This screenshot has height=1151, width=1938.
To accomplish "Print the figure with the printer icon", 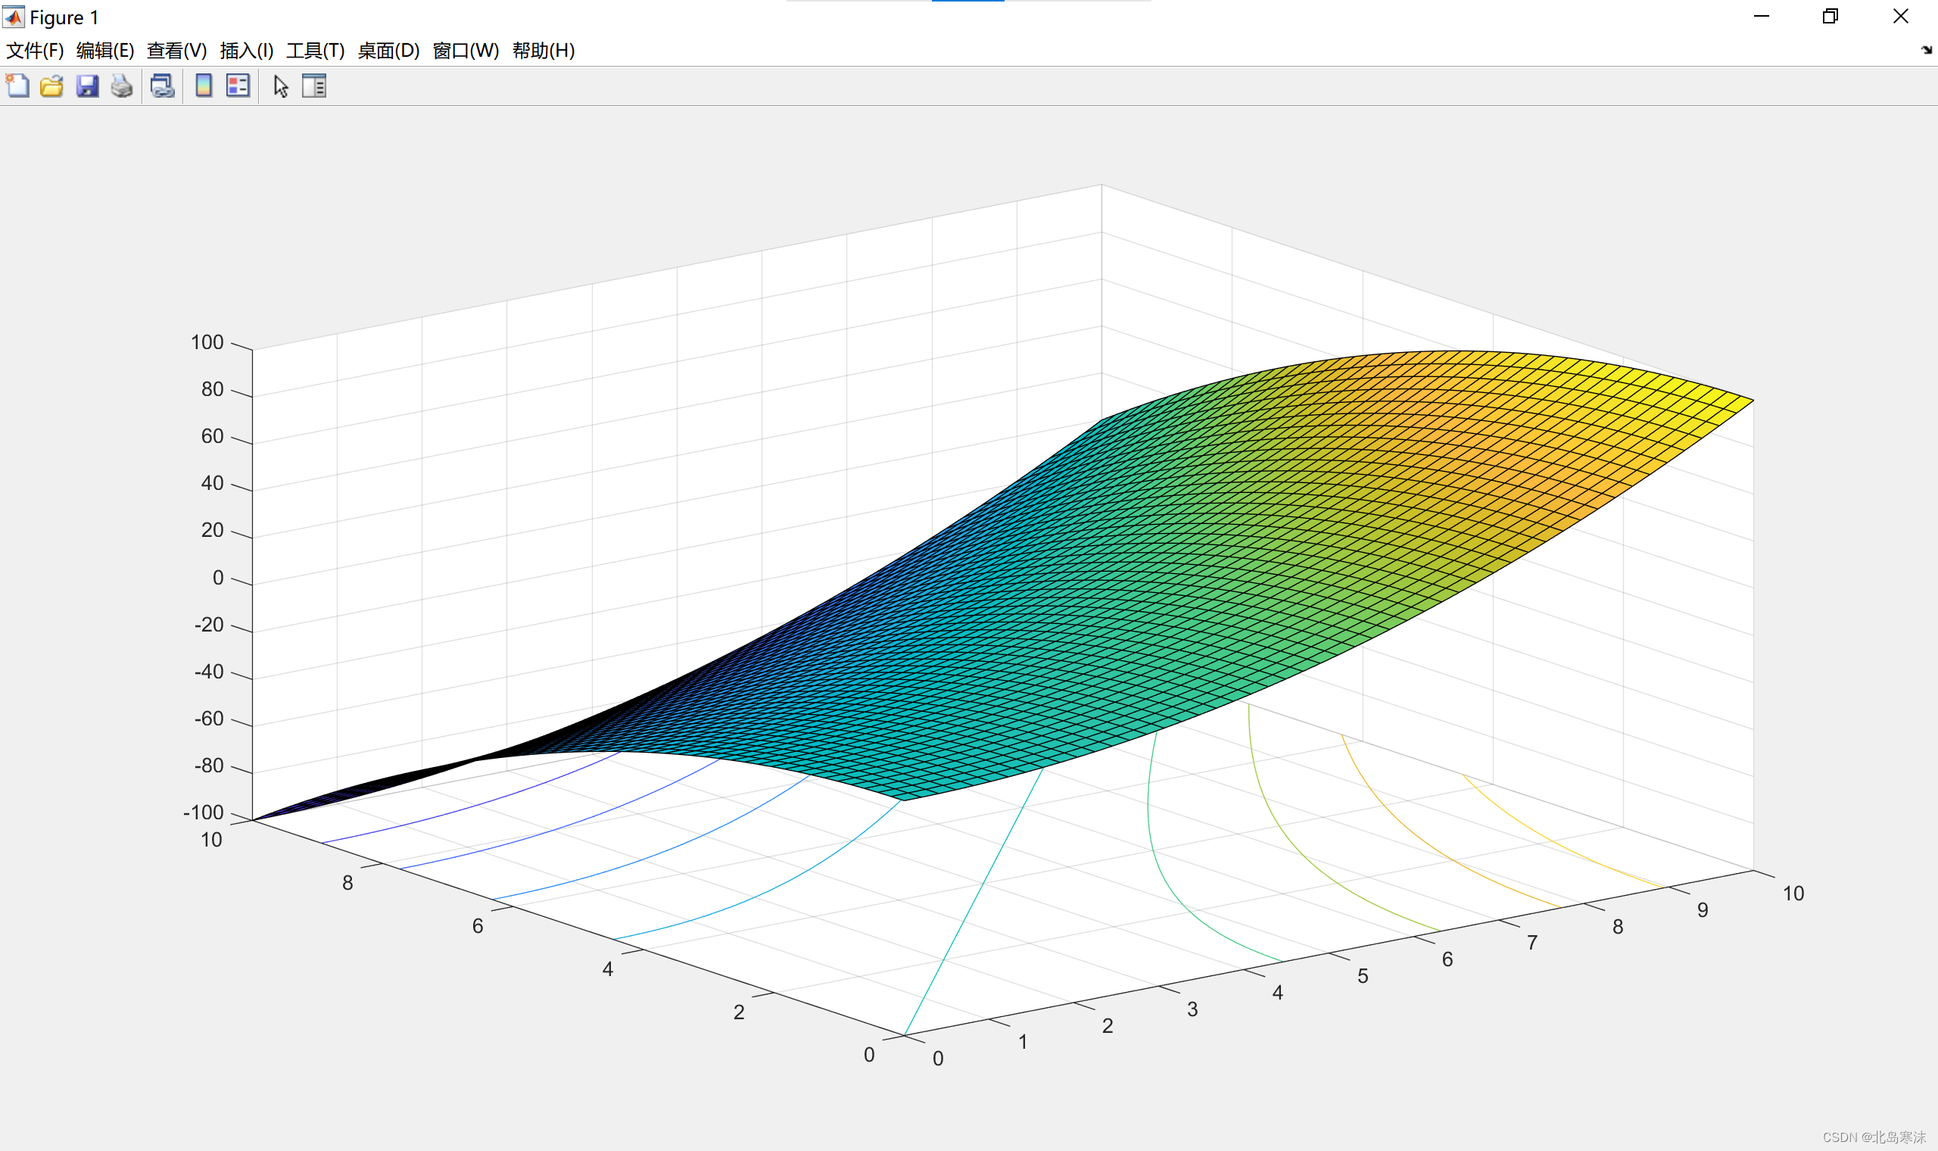I will (122, 86).
